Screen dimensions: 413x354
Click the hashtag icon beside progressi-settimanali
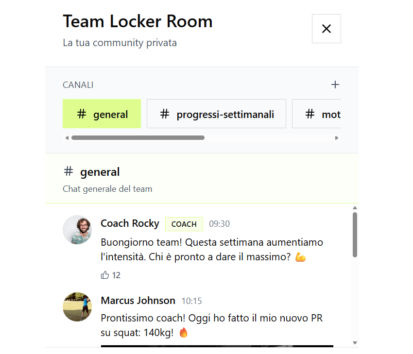coord(164,114)
